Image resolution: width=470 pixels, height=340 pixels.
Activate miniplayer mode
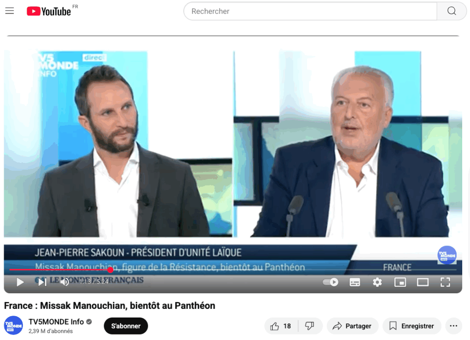(x=400, y=282)
